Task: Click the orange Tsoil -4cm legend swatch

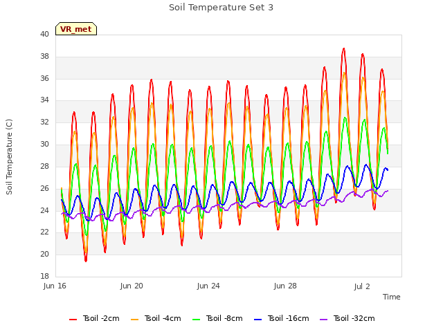Action: (x=134, y=320)
